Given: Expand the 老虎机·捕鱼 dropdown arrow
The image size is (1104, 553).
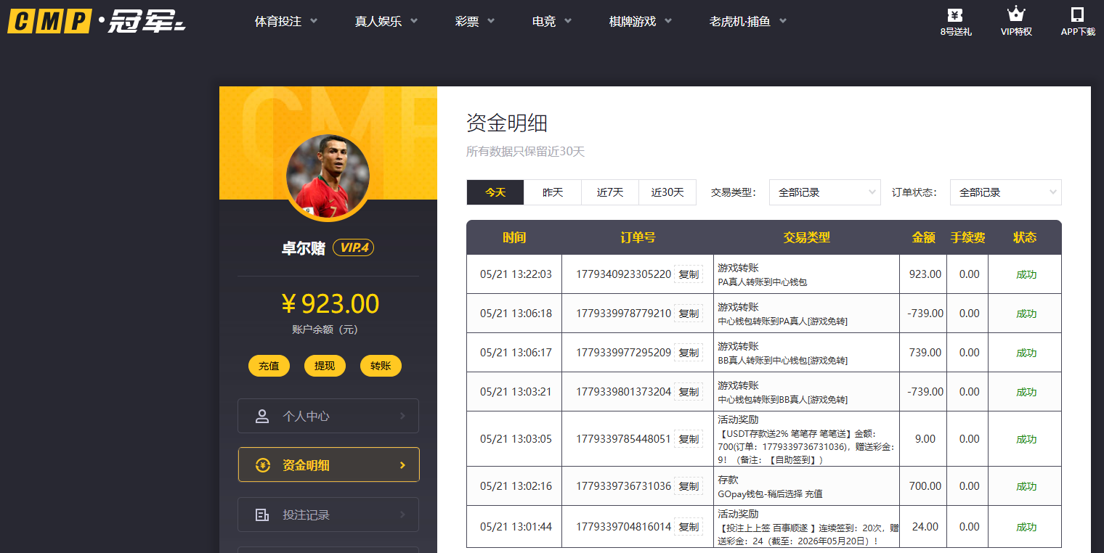Looking at the screenshot, I should click(x=783, y=22).
